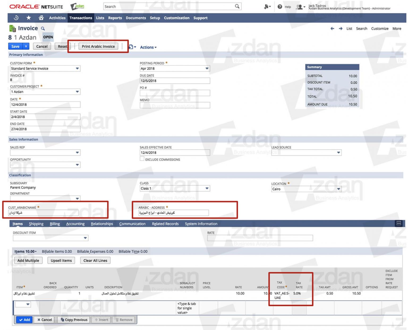Open the Help icon
This screenshot has width=408, height=330.
pos(279,7)
